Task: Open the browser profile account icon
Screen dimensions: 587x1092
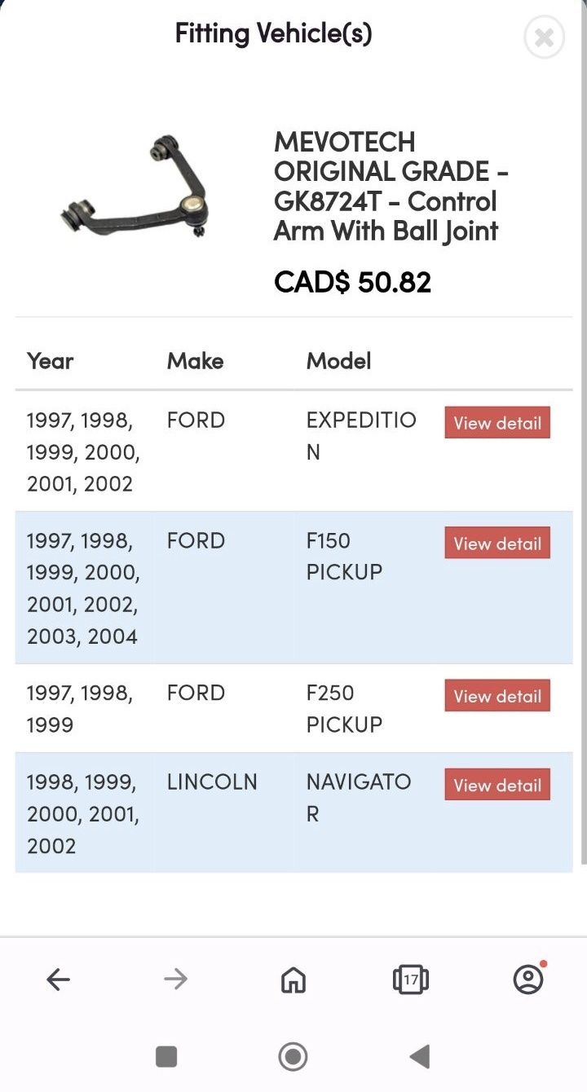Action: click(x=528, y=978)
